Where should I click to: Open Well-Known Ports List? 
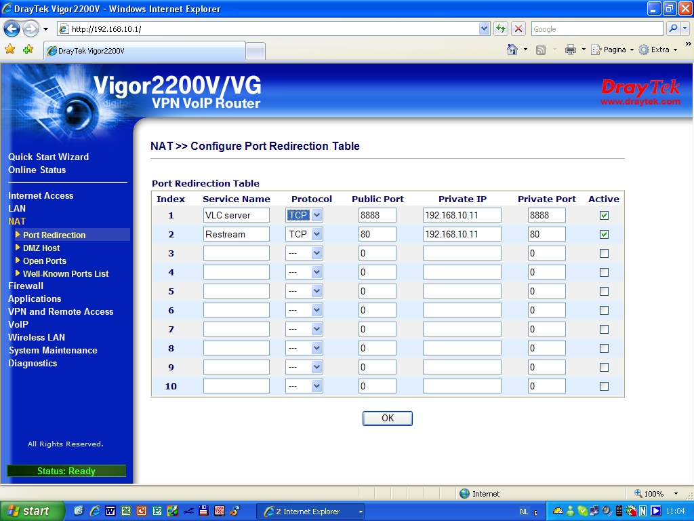coord(66,274)
